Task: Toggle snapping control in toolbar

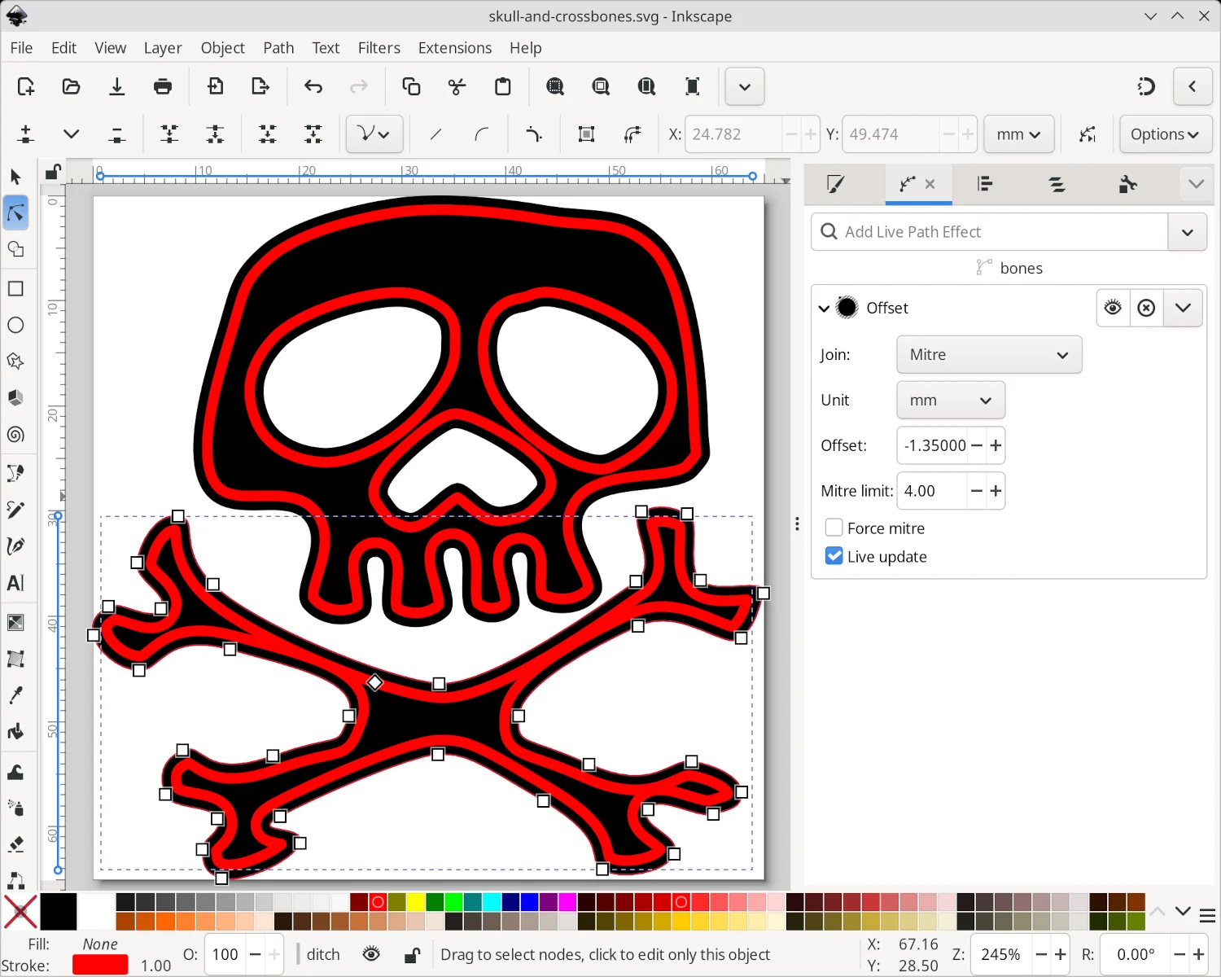Action: point(1146,86)
